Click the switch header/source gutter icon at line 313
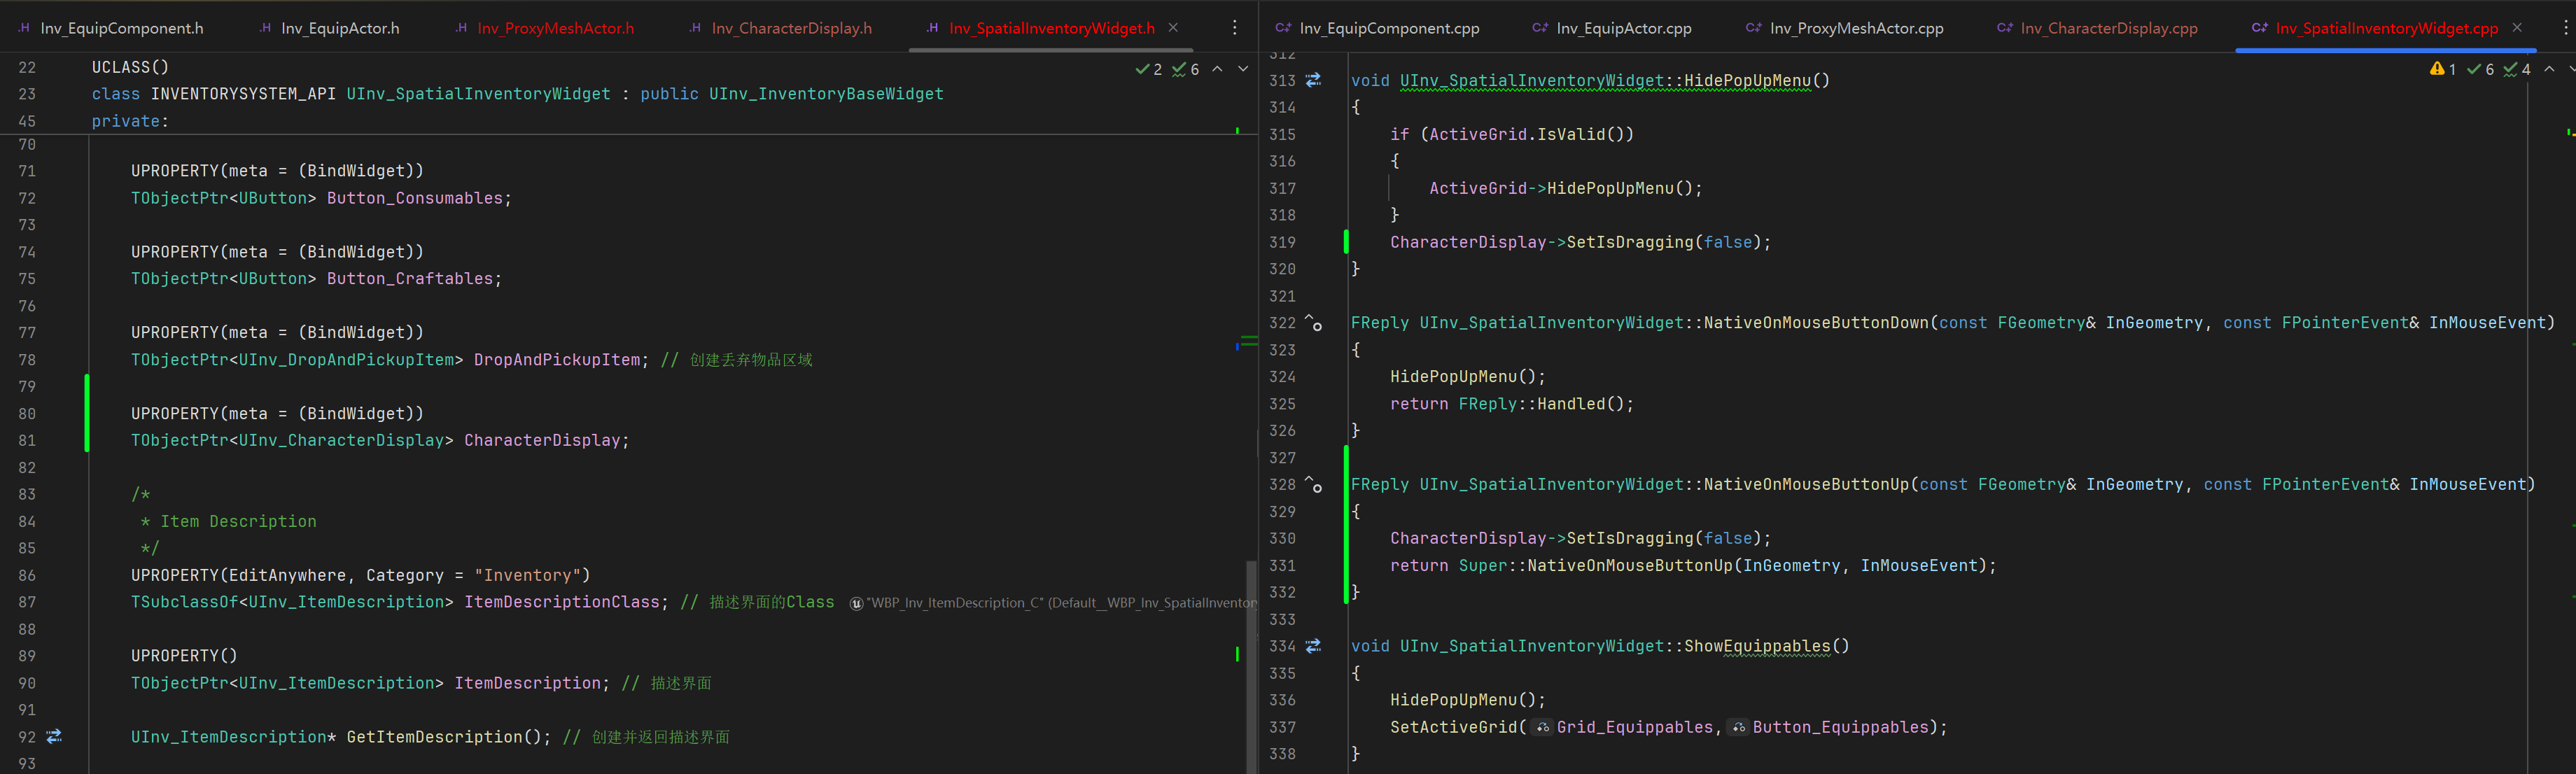The height and width of the screenshot is (774, 2576). 1313,80
